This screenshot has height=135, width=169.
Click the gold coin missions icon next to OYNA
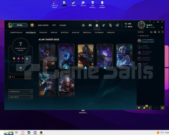[x=32, y=25]
